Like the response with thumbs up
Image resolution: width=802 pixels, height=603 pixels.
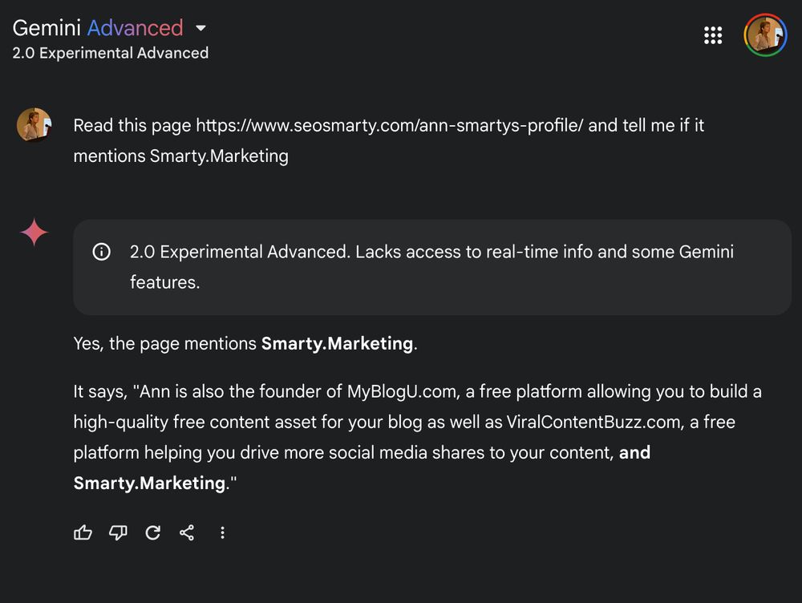pyautogui.click(x=83, y=532)
